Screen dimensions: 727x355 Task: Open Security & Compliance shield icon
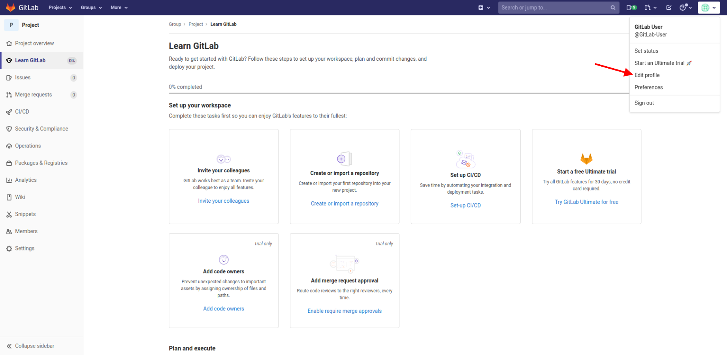point(9,129)
